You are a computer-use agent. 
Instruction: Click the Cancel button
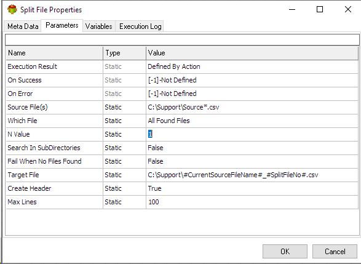335,251
